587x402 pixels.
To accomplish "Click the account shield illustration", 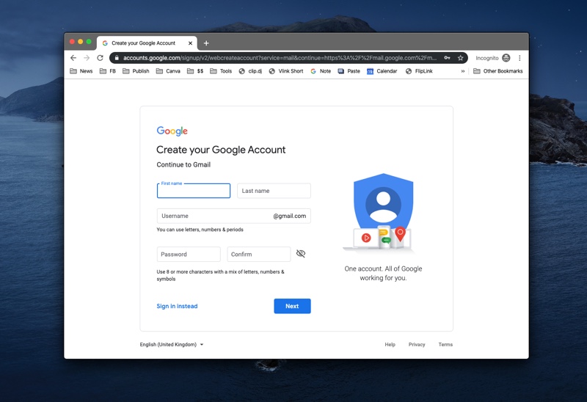I will [383, 212].
